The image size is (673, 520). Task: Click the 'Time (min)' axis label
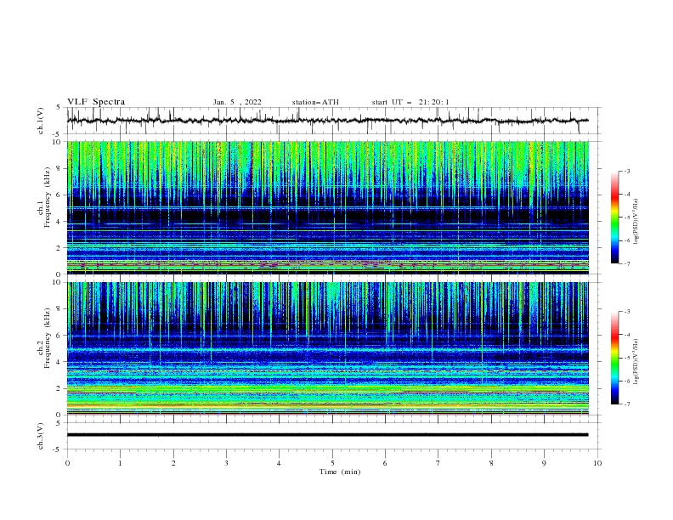click(340, 472)
